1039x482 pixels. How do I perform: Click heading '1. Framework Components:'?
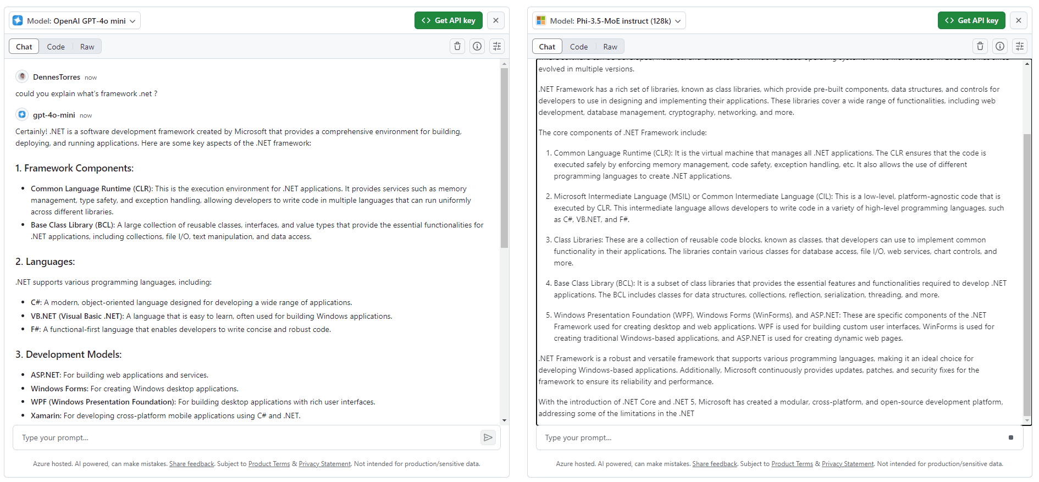[x=75, y=168]
